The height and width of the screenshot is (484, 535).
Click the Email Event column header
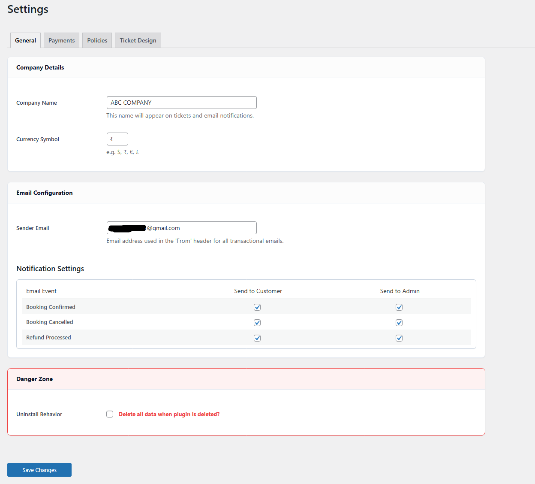click(41, 290)
